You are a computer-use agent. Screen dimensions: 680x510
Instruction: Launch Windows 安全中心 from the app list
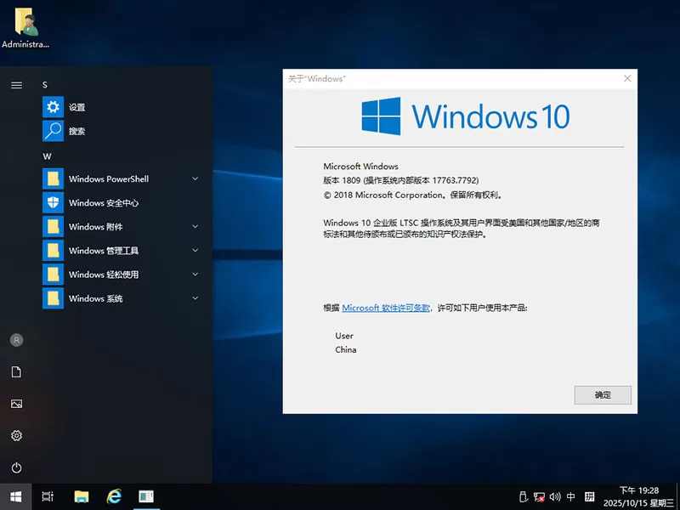(x=103, y=203)
